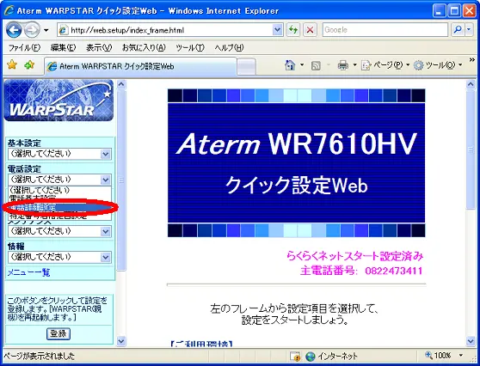
Task: Click the web.setup address bar URL field
Action: click(170, 30)
